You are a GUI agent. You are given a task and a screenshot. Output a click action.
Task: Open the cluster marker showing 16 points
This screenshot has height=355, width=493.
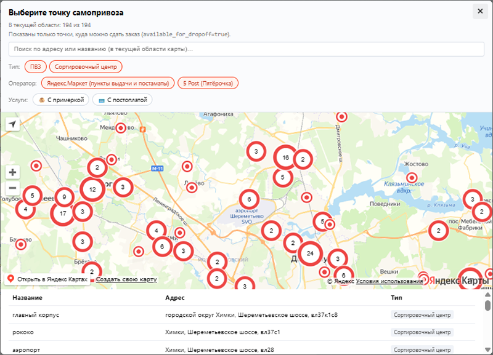(285, 158)
